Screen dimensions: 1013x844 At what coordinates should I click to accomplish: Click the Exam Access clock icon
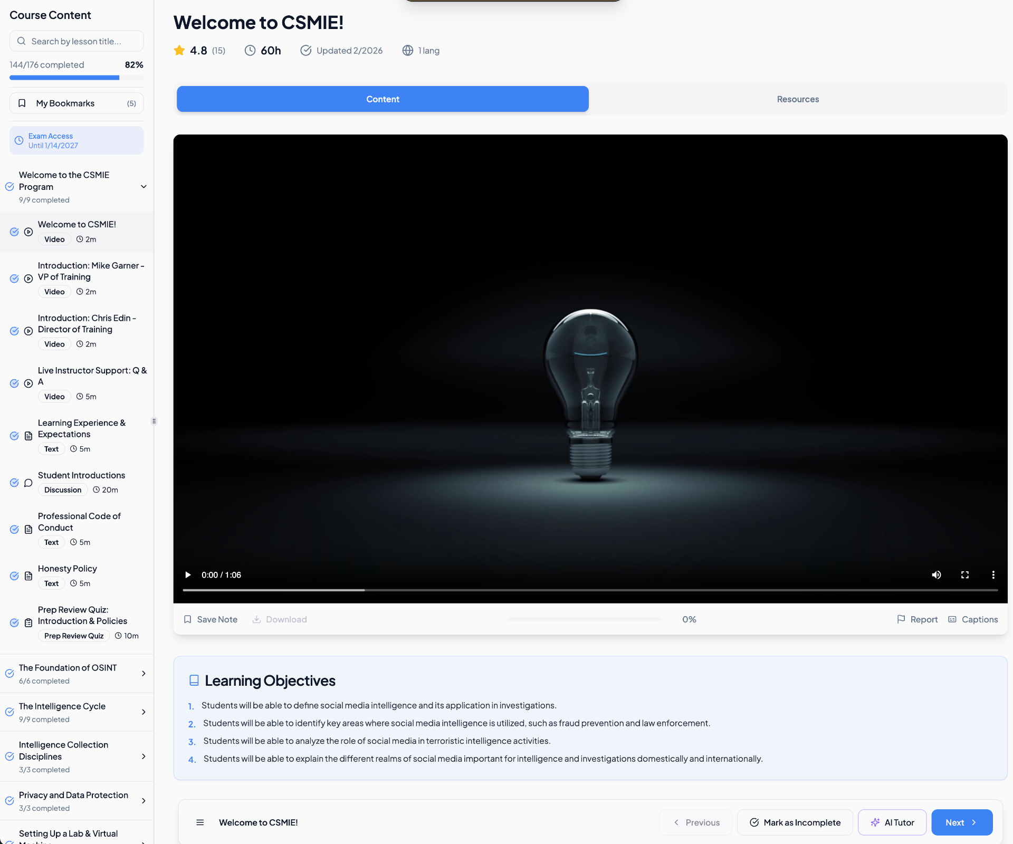[x=19, y=140]
